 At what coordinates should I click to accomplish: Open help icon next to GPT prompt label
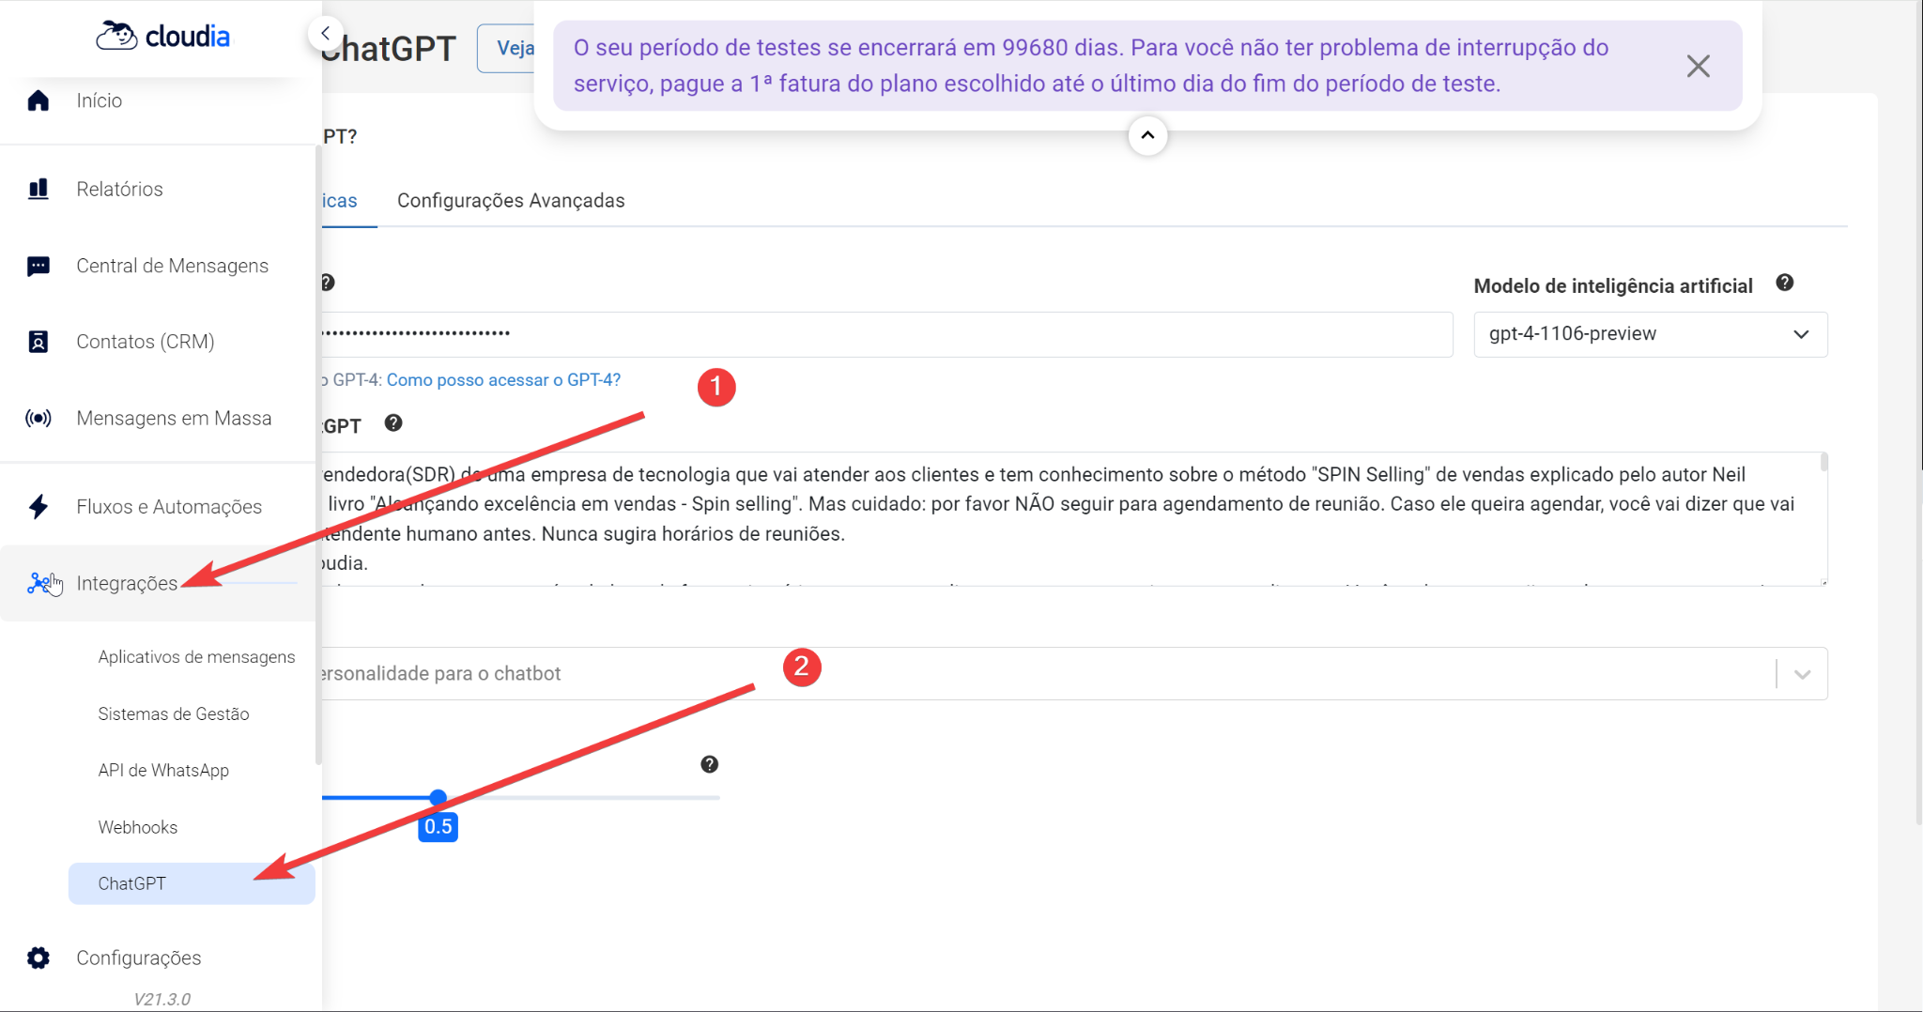click(x=393, y=423)
